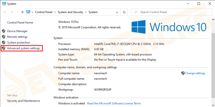Select System and Security breadcrumb

click(70, 12)
